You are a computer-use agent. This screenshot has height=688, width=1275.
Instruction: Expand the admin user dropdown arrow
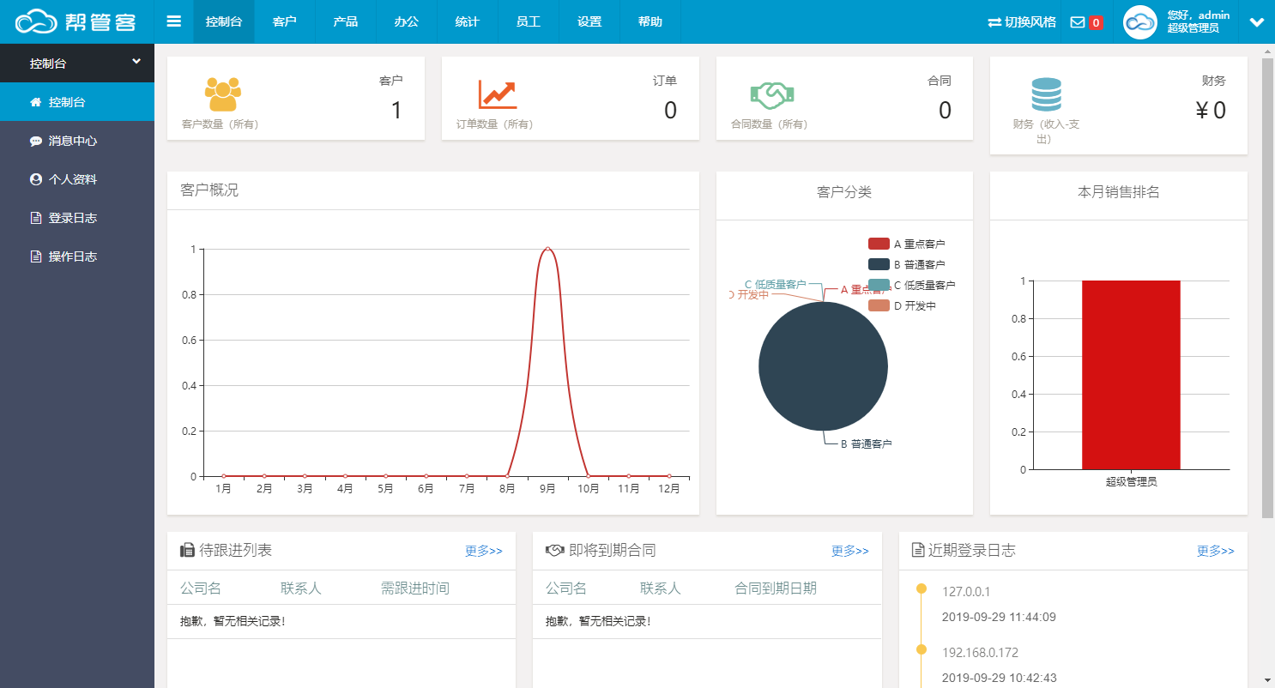pyautogui.click(x=1257, y=22)
